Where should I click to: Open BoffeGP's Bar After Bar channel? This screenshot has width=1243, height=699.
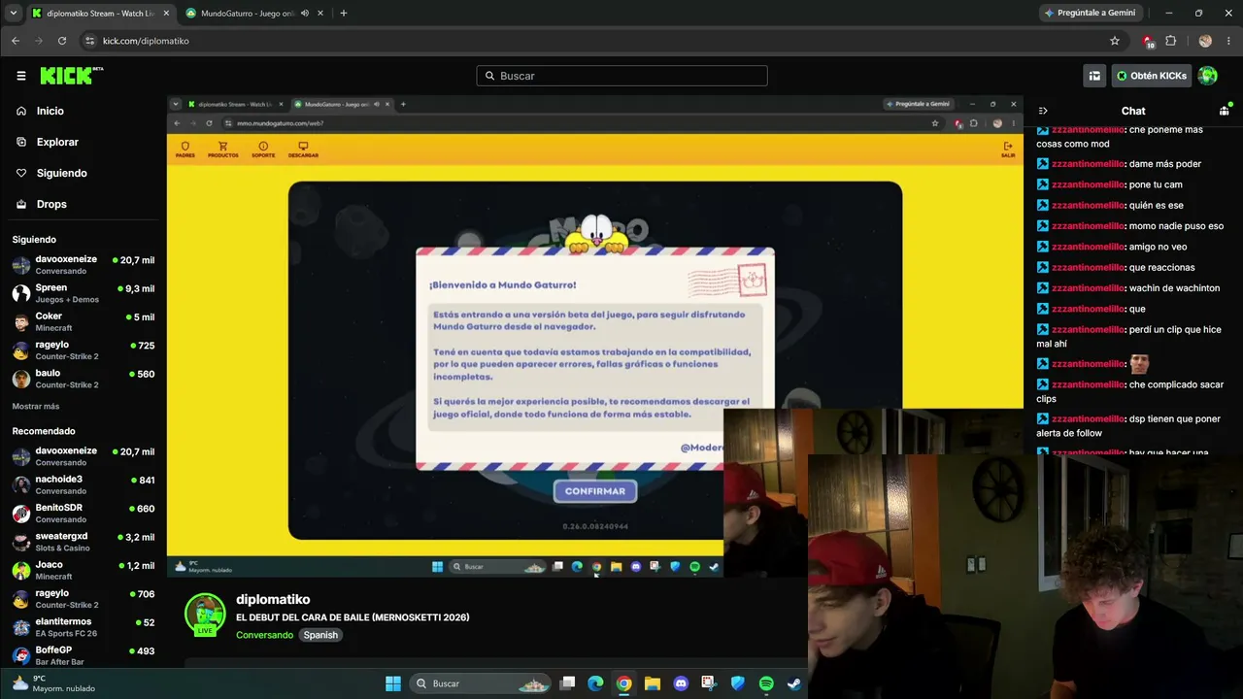pyautogui.click(x=84, y=655)
